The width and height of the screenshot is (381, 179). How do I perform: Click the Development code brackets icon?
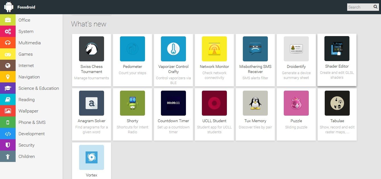[8, 134]
